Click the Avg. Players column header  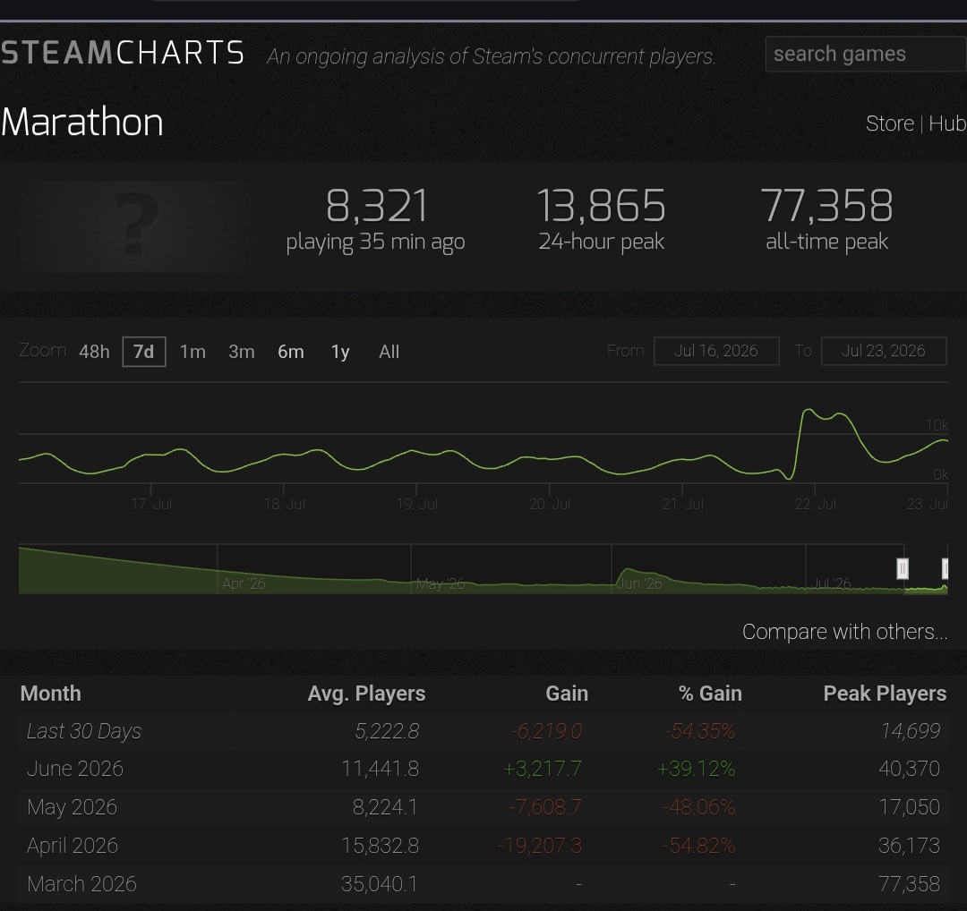pyautogui.click(x=366, y=694)
